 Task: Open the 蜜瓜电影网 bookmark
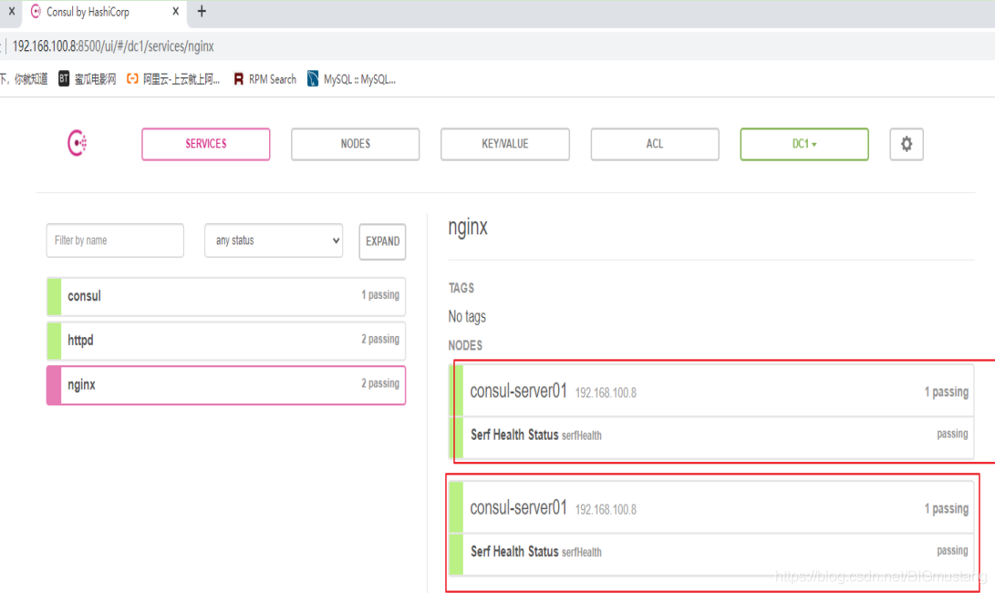coord(88,79)
